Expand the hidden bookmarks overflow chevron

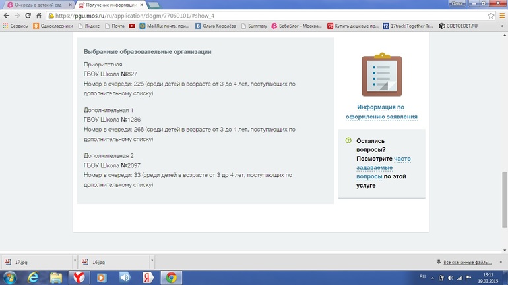coord(500,26)
